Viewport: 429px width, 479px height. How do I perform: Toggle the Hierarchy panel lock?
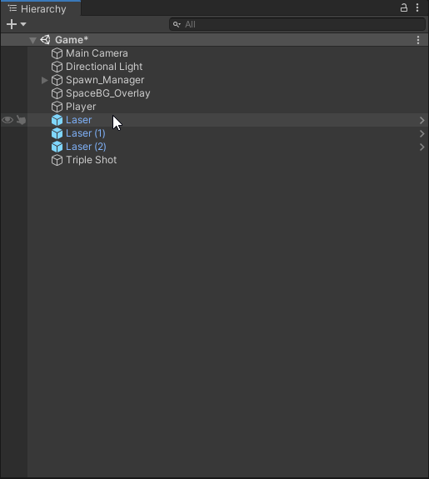click(404, 7)
